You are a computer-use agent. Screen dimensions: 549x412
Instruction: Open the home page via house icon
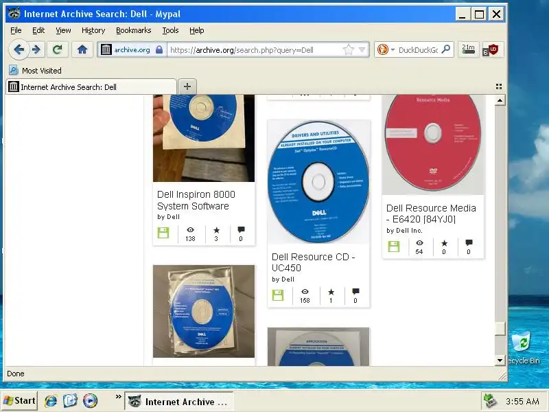coord(82,49)
